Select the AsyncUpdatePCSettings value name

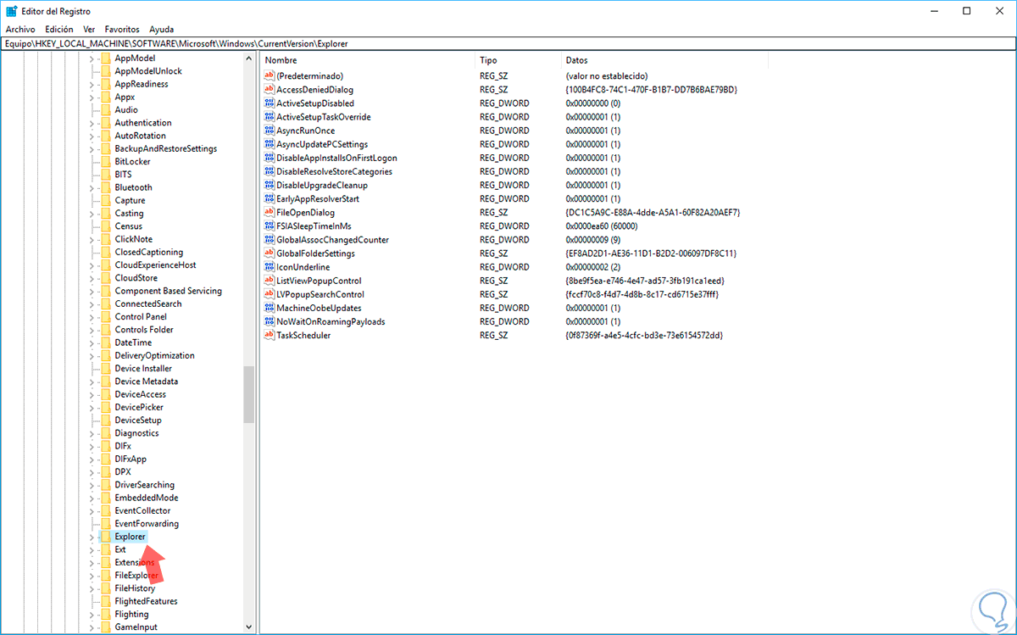coord(322,144)
